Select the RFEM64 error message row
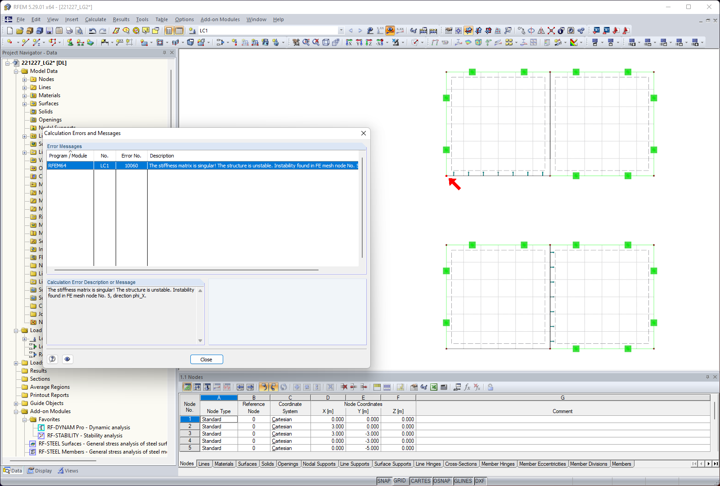Viewport: 720px width, 486px height. pos(202,166)
